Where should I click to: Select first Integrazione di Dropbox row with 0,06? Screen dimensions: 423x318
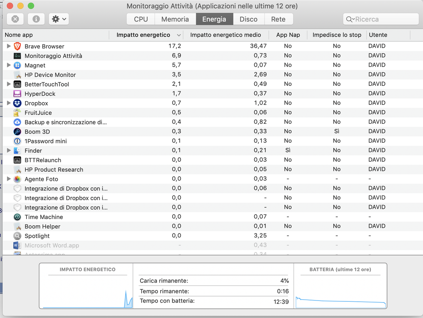pyautogui.click(x=213, y=188)
